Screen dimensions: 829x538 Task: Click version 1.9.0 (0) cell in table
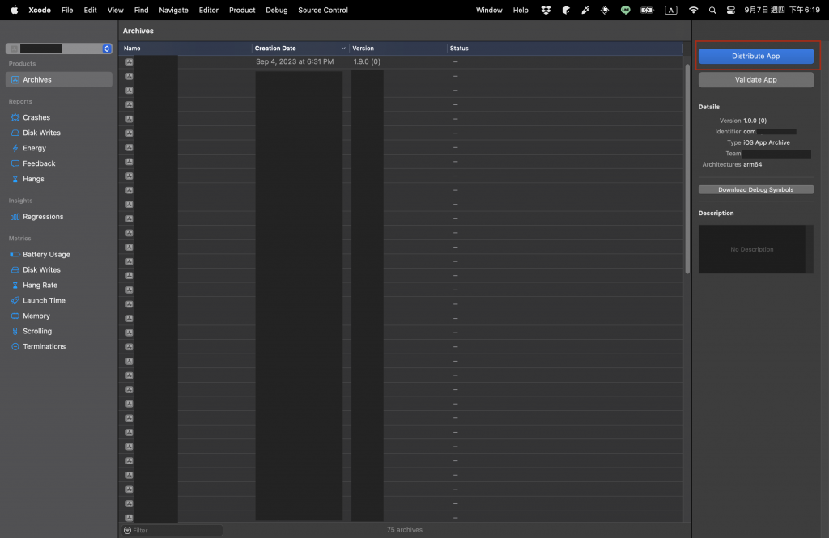(367, 61)
